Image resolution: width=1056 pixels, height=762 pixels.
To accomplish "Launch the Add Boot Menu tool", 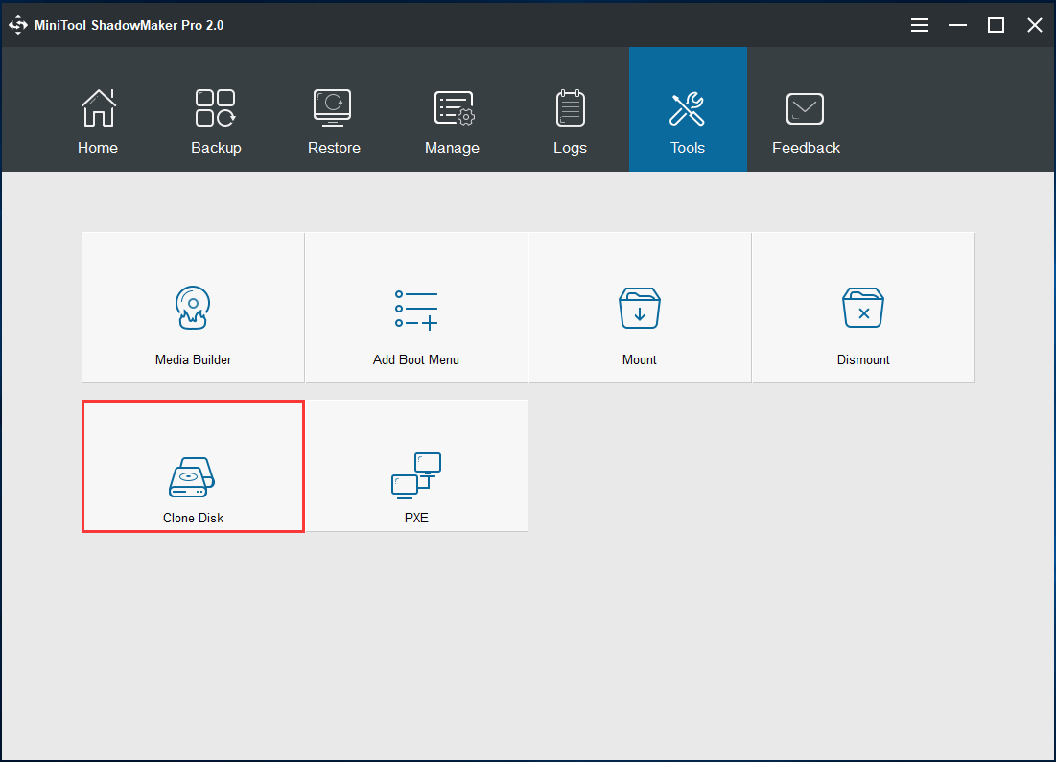I will 415,307.
